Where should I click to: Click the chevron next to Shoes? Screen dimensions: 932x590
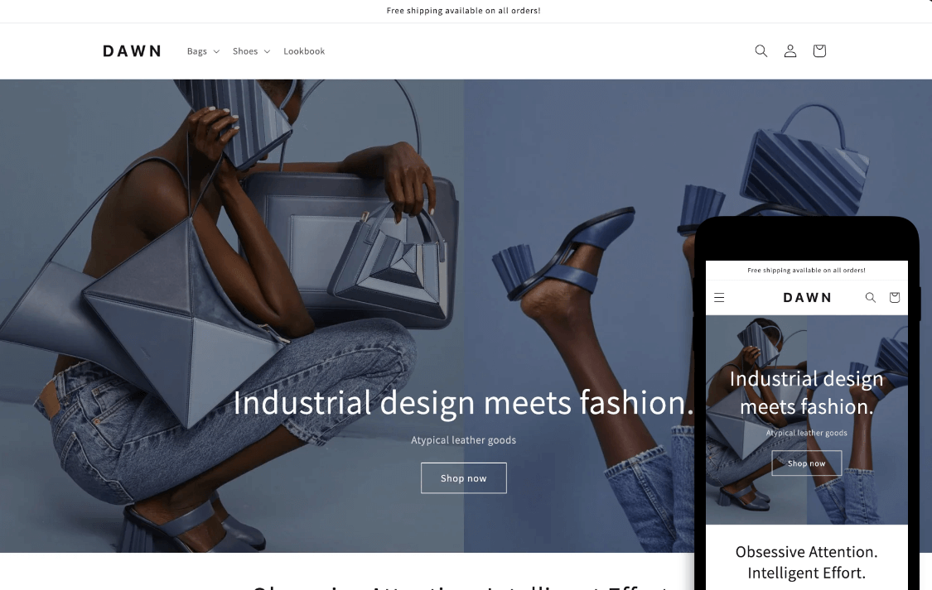(x=267, y=51)
